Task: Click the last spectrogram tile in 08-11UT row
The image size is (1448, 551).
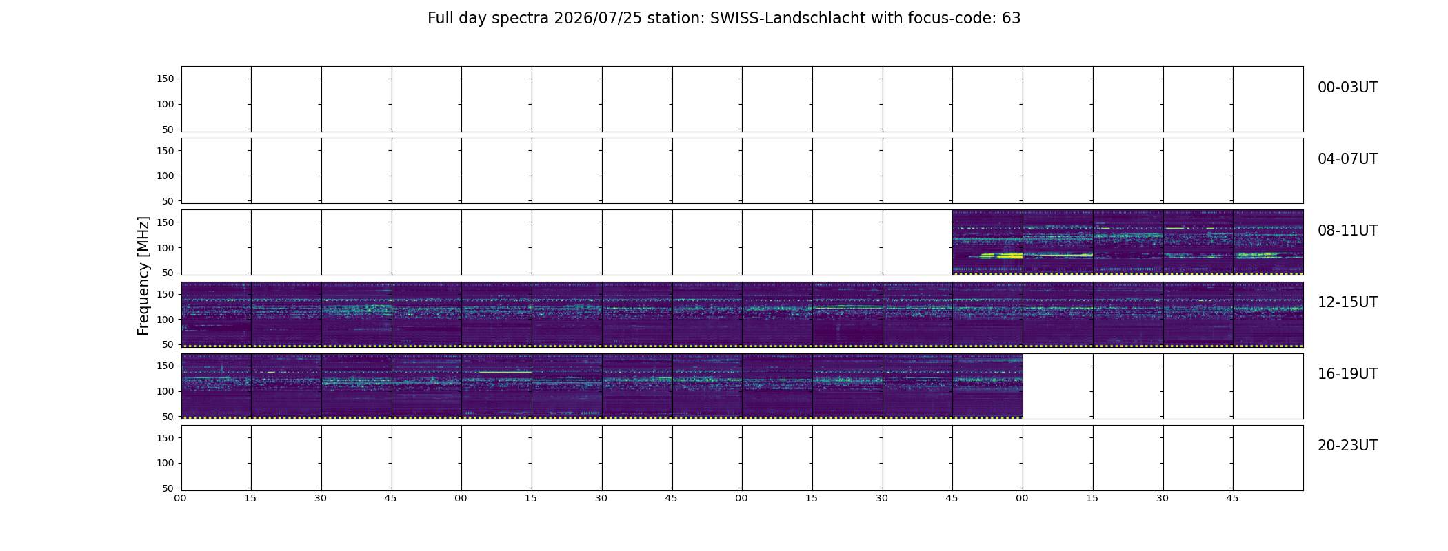Action: point(1268,242)
